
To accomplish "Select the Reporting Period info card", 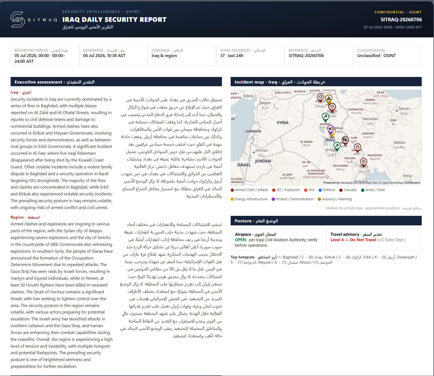I will point(45,56).
